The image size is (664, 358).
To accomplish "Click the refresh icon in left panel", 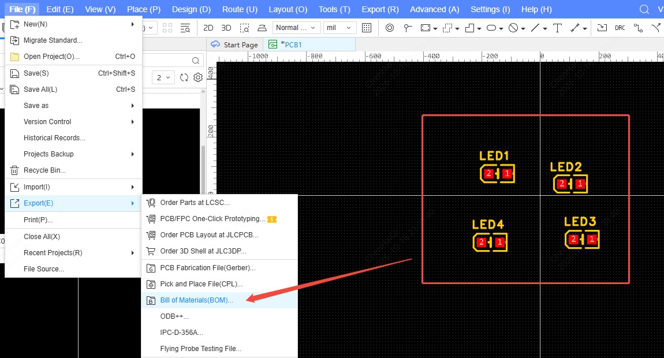I will click(x=184, y=77).
